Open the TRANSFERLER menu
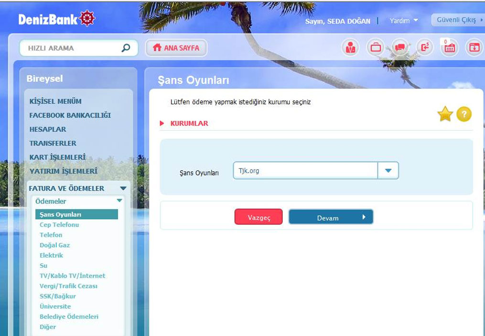This screenshot has height=336, width=485. click(53, 143)
